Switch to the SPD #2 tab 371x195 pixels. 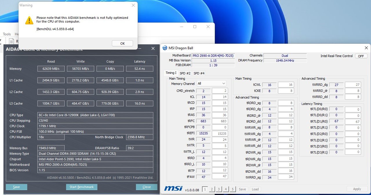point(185,73)
